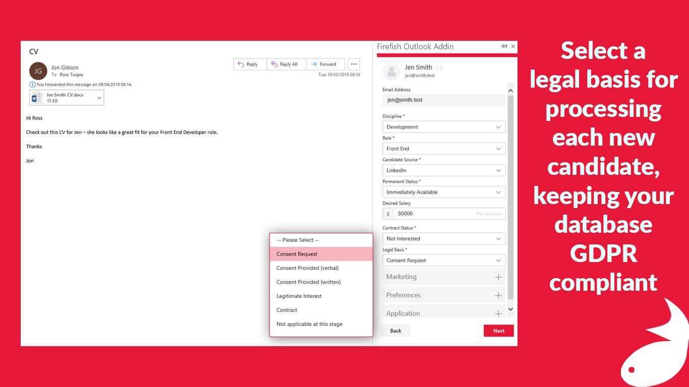
Task: Click the Jen Smith contact avatar
Action: [391, 72]
